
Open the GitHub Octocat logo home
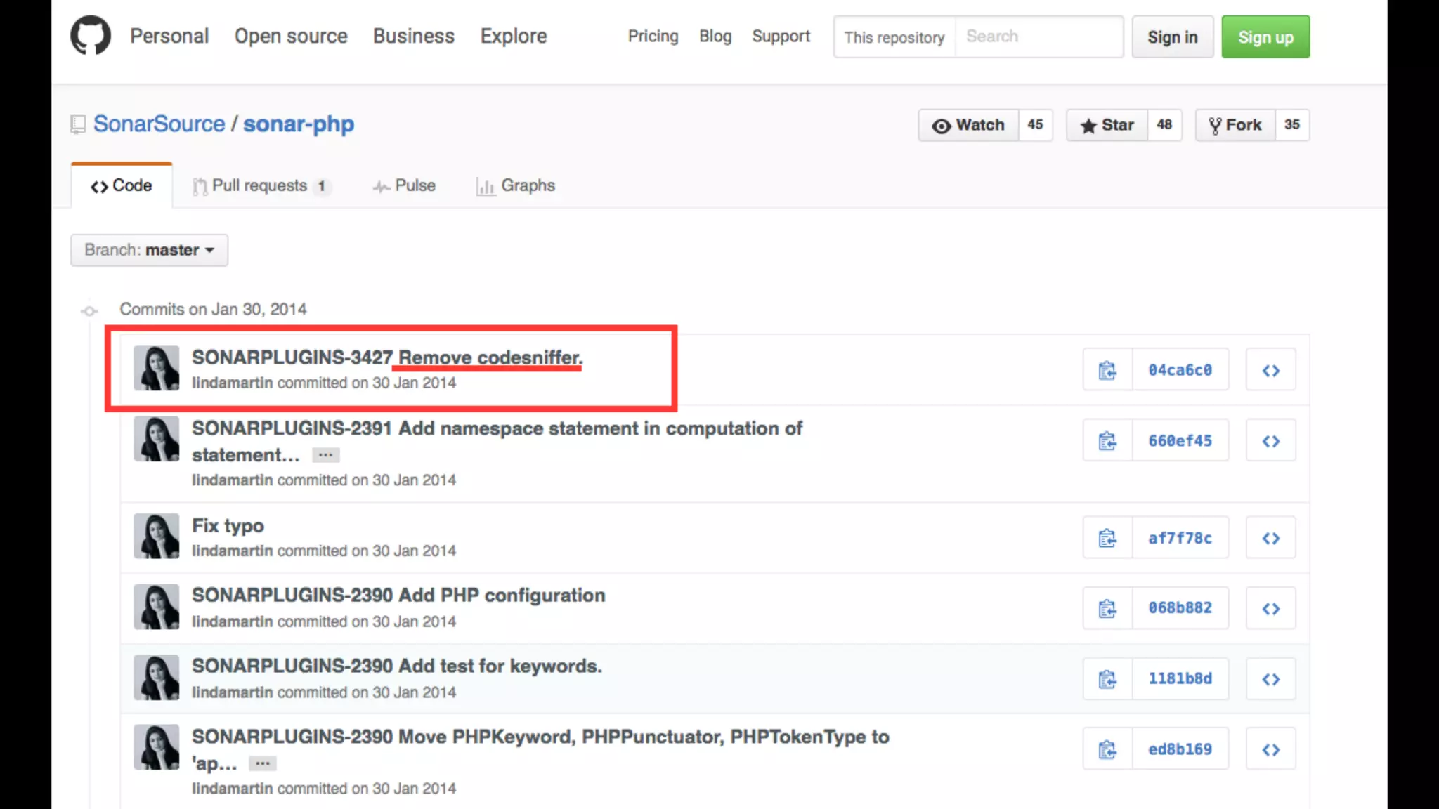coord(91,36)
